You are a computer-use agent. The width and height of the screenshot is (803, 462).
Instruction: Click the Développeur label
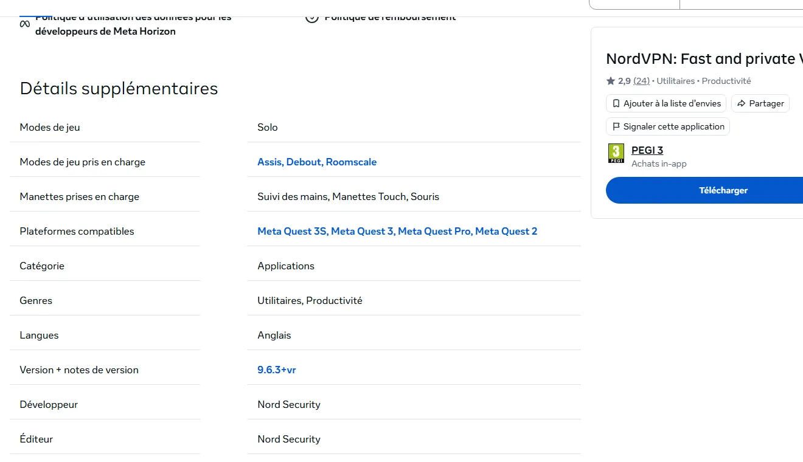(x=49, y=404)
